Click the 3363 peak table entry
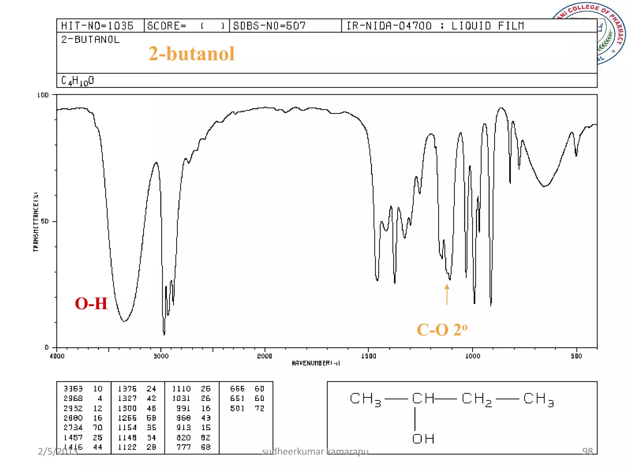This screenshot has width=631, height=473. point(73,389)
